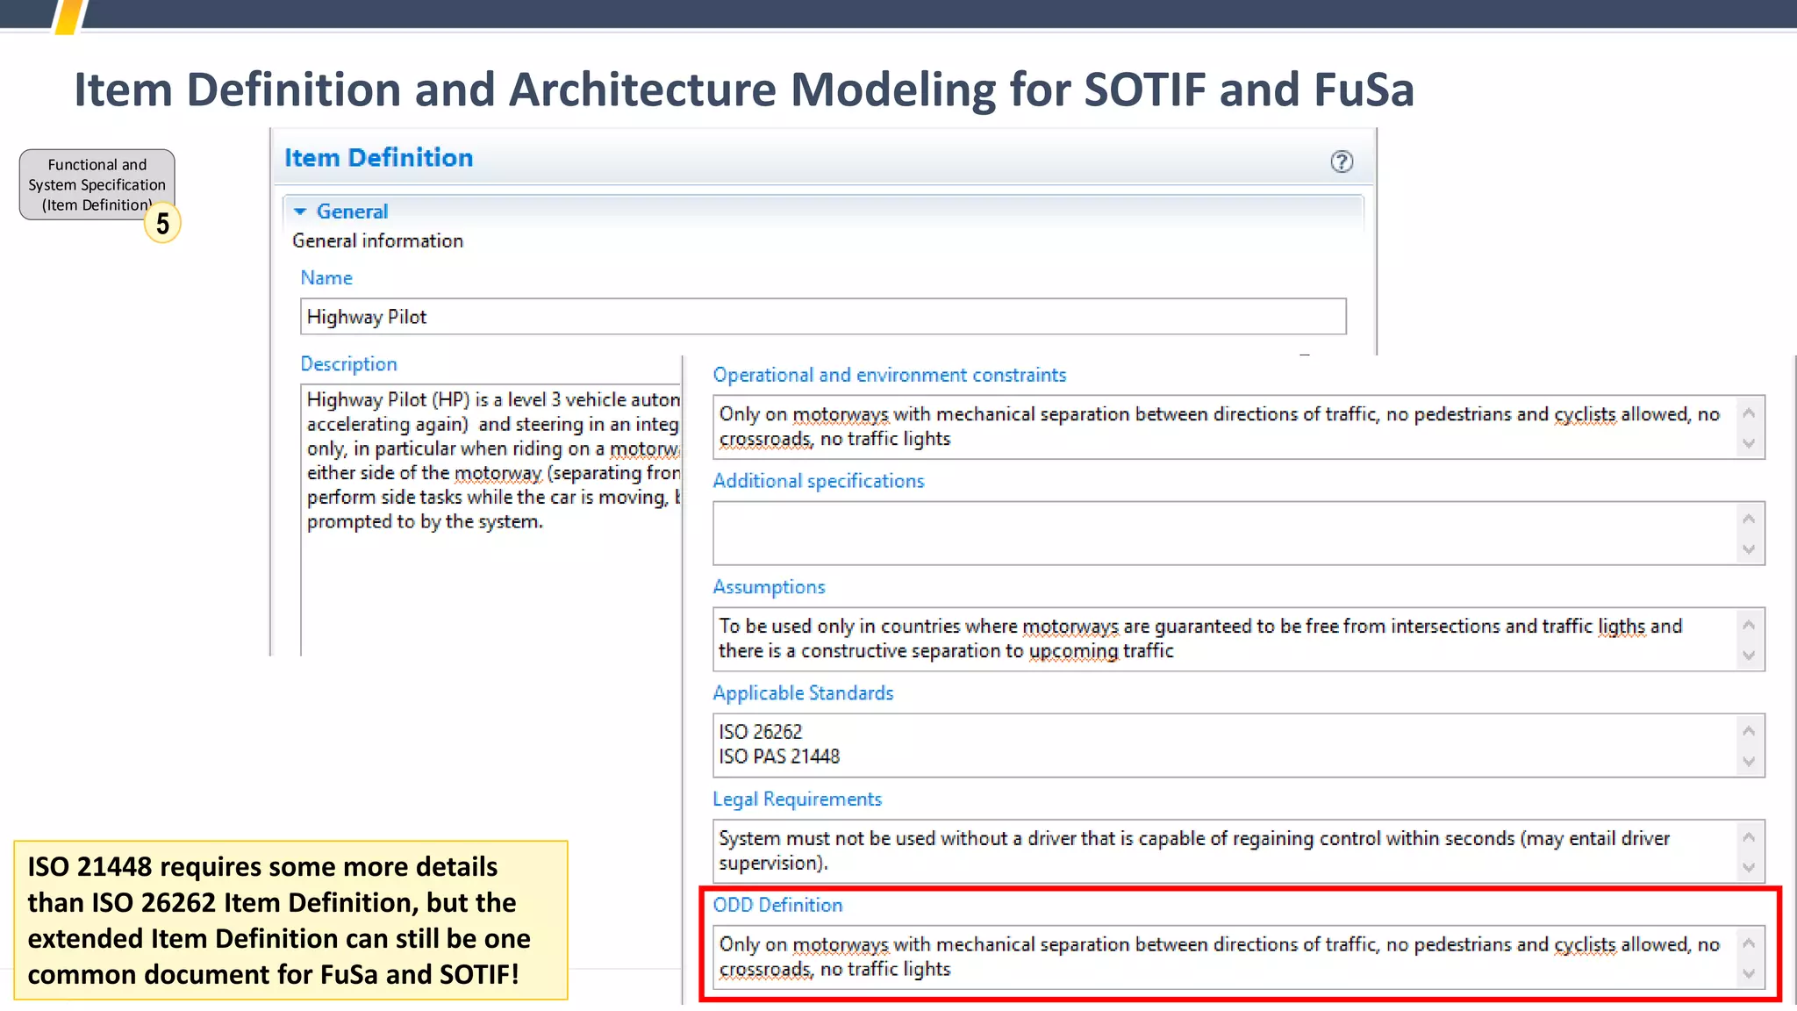Click the Legal Requirements label
This screenshot has height=1011, width=1797.
[x=797, y=799]
